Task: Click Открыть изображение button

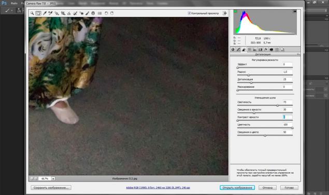Action: click(237, 188)
